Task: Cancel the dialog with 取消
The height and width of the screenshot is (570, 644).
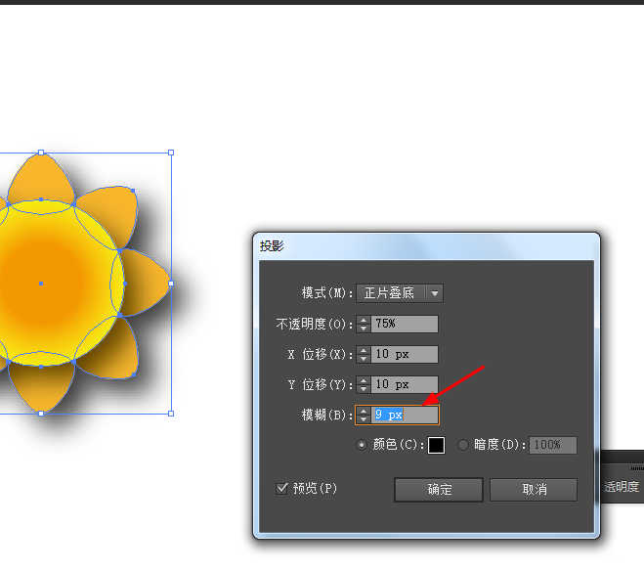Action: click(534, 490)
